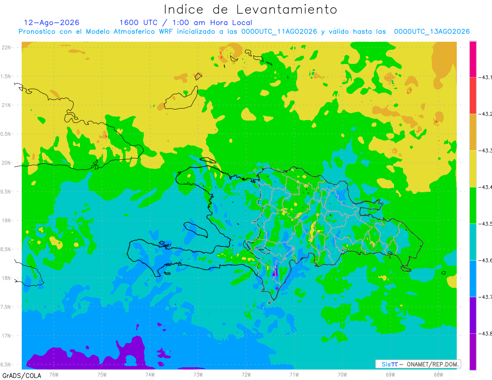Click the legend value '-43.6'
This screenshot has height=380, width=492.
[485, 260]
